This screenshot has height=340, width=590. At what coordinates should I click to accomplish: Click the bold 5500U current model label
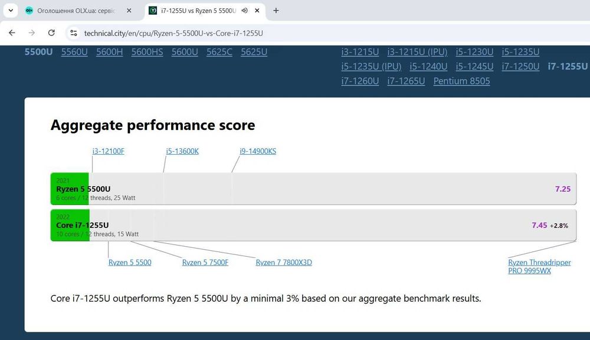coord(39,52)
